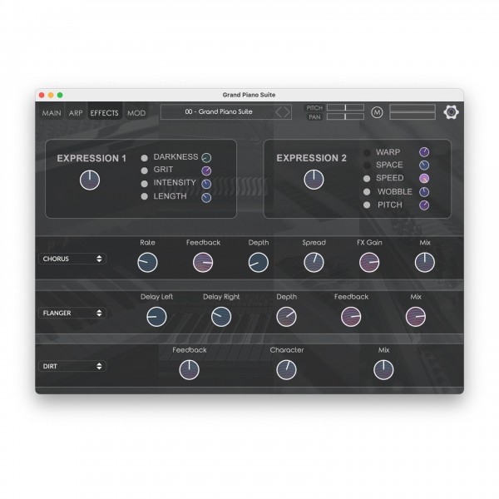Click the Chorus Spread knob
The height and width of the screenshot is (499, 499).
pyautogui.click(x=314, y=263)
